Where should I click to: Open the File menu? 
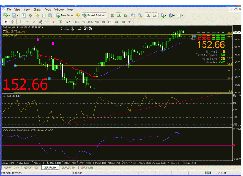point(9,9)
